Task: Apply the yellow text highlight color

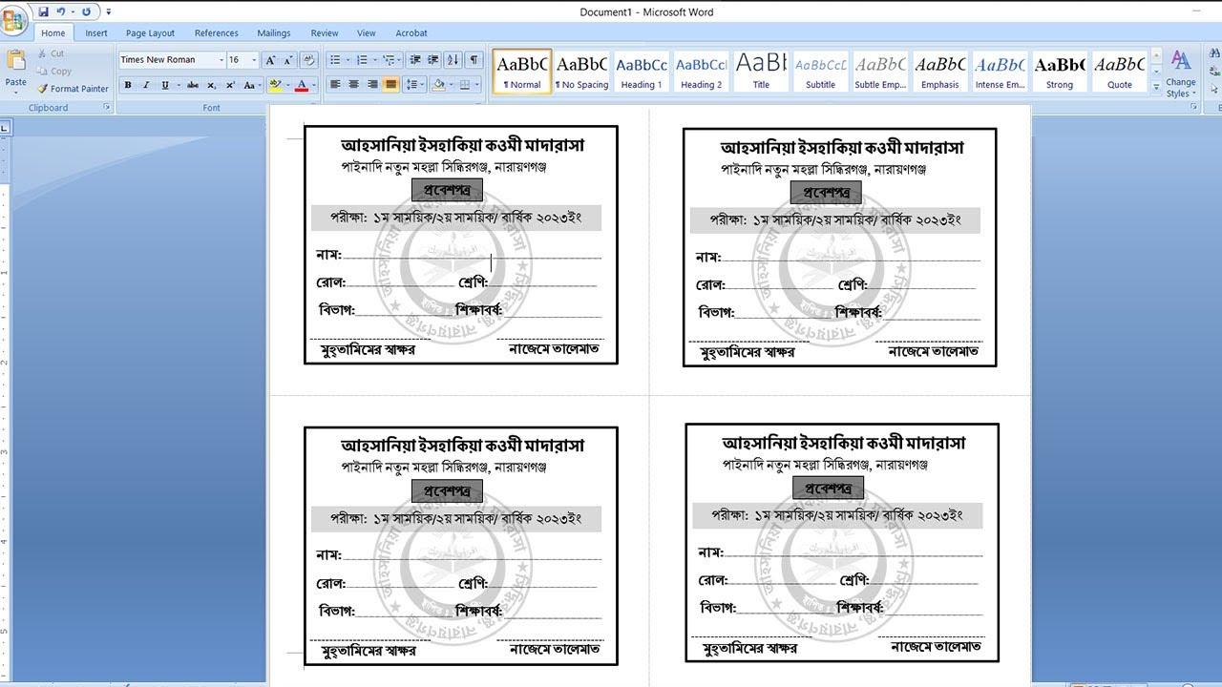Action: pyautogui.click(x=275, y=86)
